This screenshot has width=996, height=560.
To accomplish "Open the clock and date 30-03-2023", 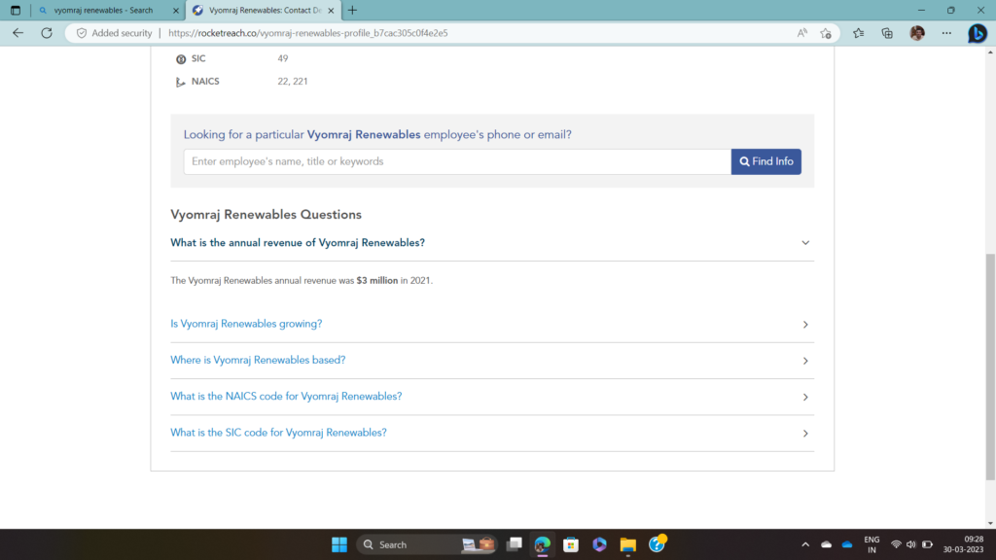I will [x=963, y=544].
